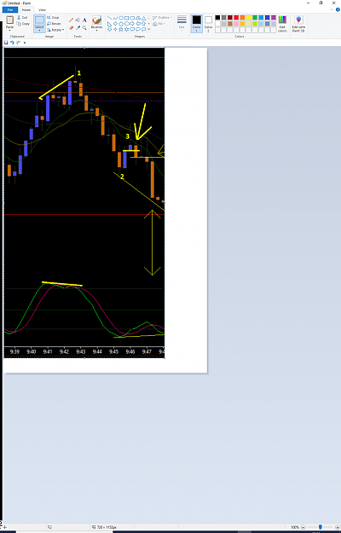
Task: Choose the Curve shape
Action: [115, 18]
